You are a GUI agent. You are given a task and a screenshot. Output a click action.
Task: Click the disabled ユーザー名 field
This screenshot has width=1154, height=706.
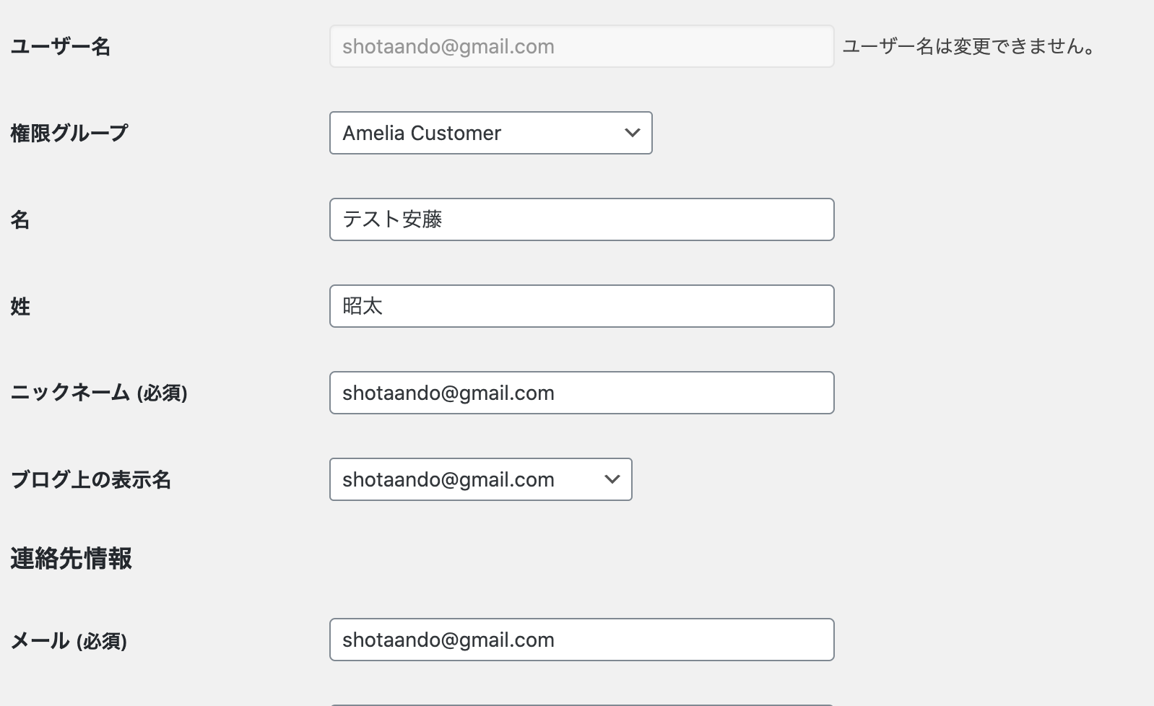(x=582, y=46)
